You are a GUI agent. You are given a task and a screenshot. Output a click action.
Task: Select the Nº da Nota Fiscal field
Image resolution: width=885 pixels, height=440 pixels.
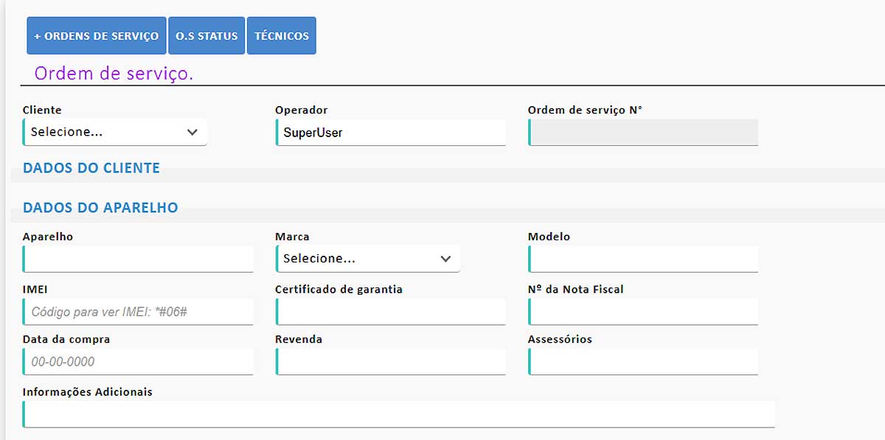click(x=642, y=311)
